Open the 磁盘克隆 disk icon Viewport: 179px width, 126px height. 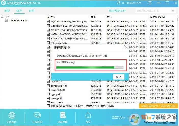click(x=63, y=115)
